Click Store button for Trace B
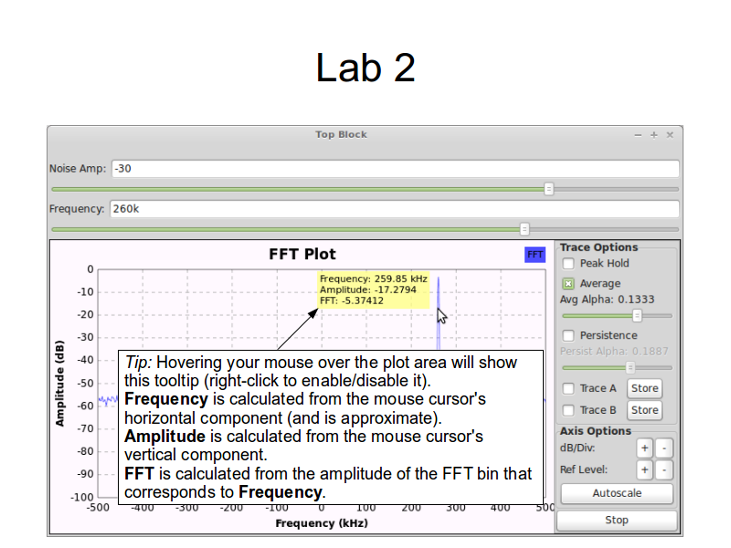This screenshot has width=731, height=548. pyautogui.click(x=644, y=410)
